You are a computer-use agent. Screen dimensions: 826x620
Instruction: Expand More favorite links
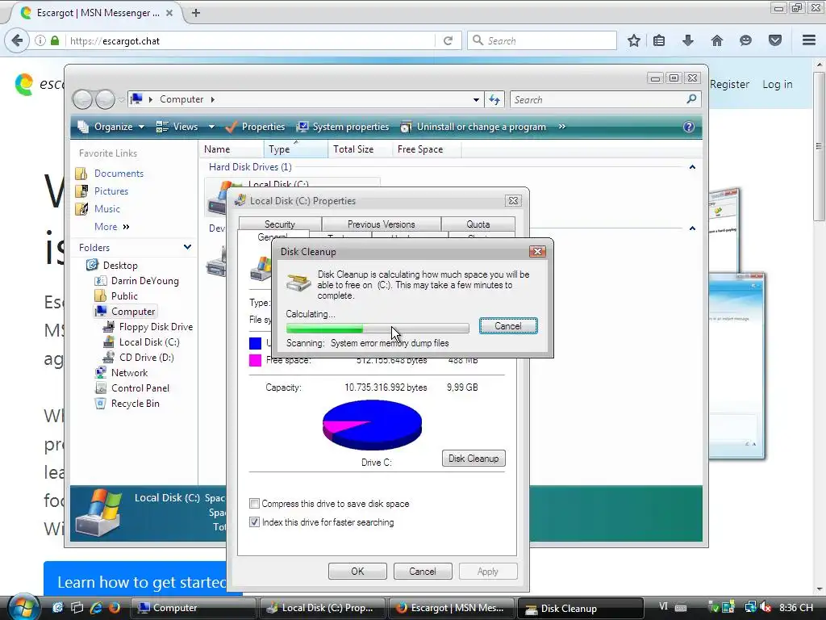click(111, 227)
